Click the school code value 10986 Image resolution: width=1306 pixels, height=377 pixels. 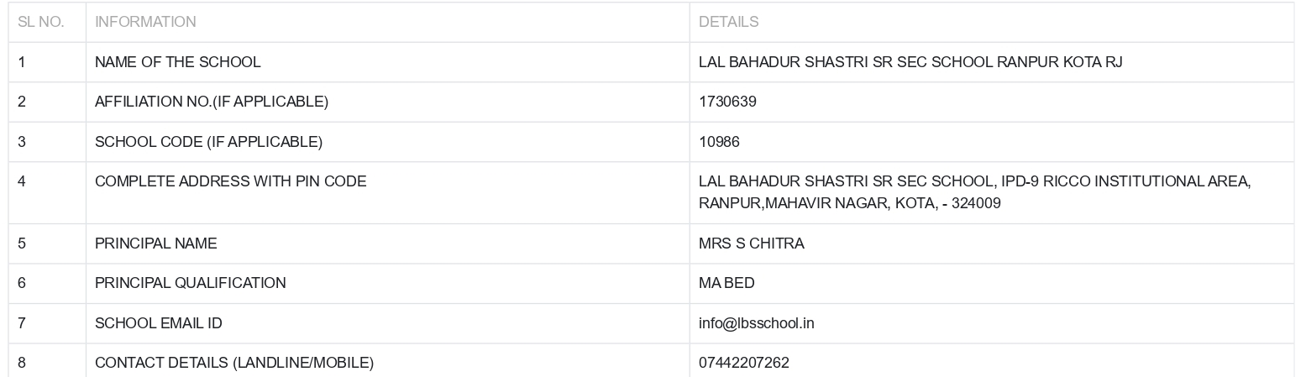(x=719, y=142)
